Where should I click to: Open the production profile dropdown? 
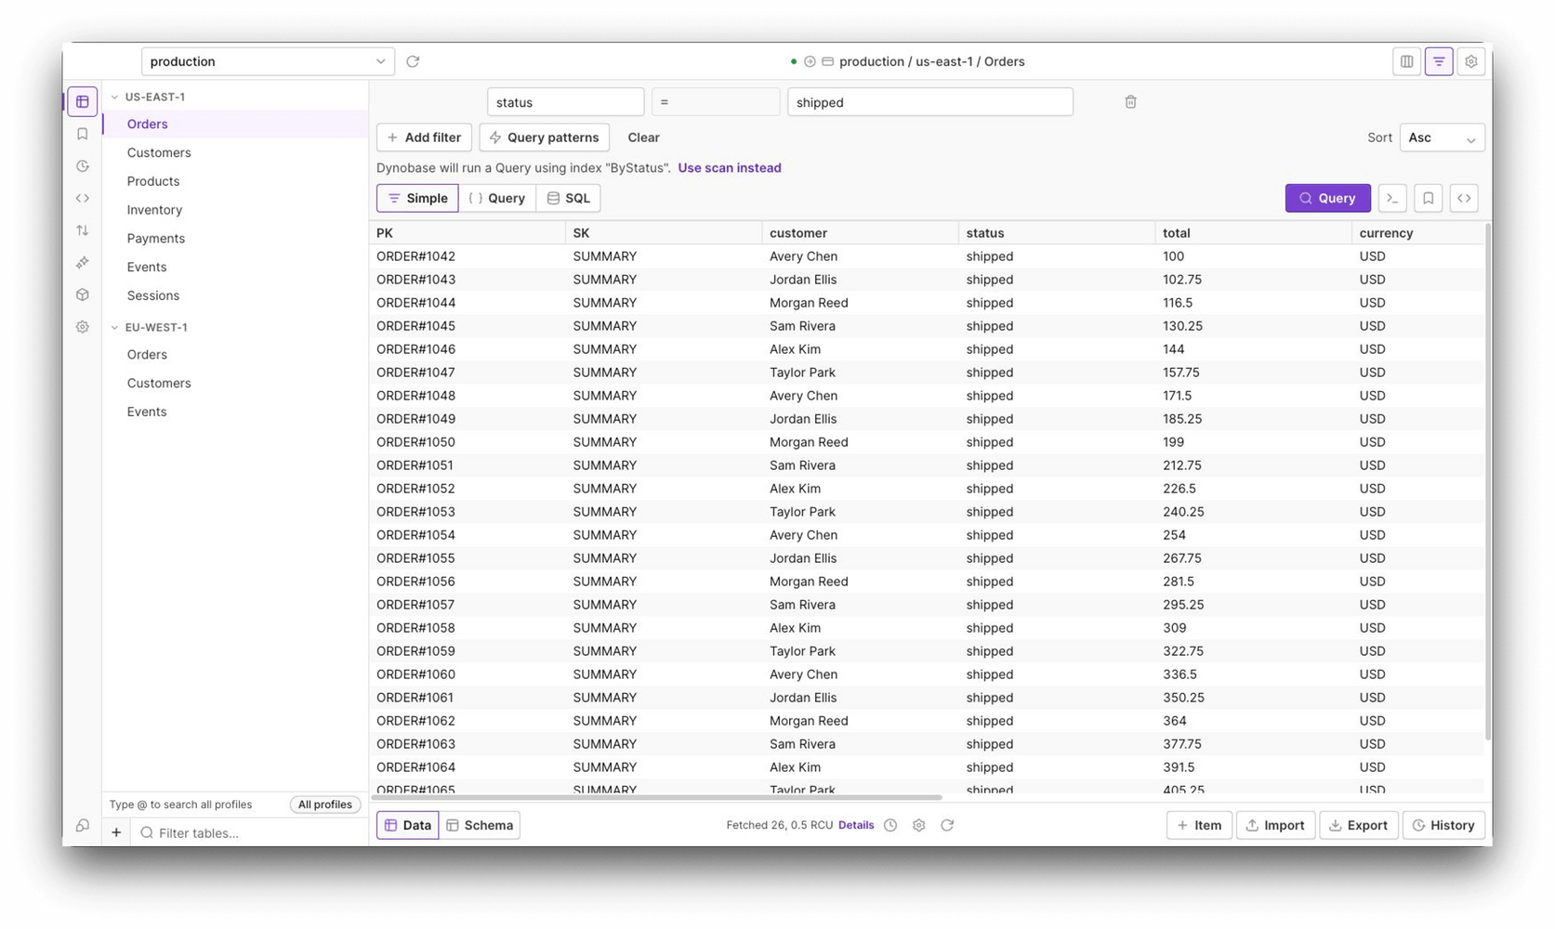pyautogui.click(x=268, y=61)
